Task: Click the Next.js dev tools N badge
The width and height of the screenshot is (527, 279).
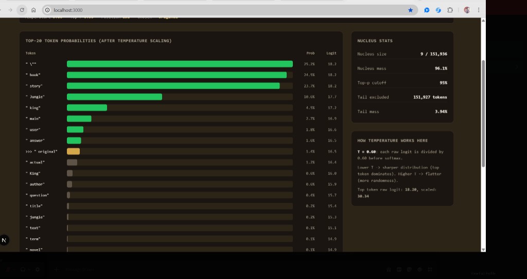Action: pos(4,240)
